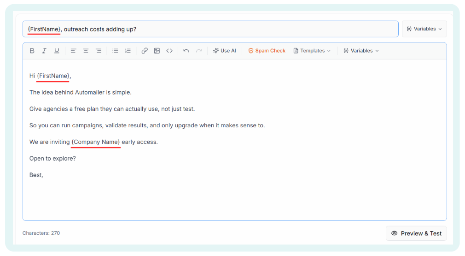The image size is (465, 256).
Task: Click the 'Give agencies a free plan' line
Action: (x=112, y=109)
